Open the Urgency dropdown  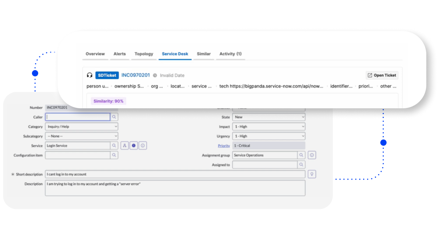[269, 136]
